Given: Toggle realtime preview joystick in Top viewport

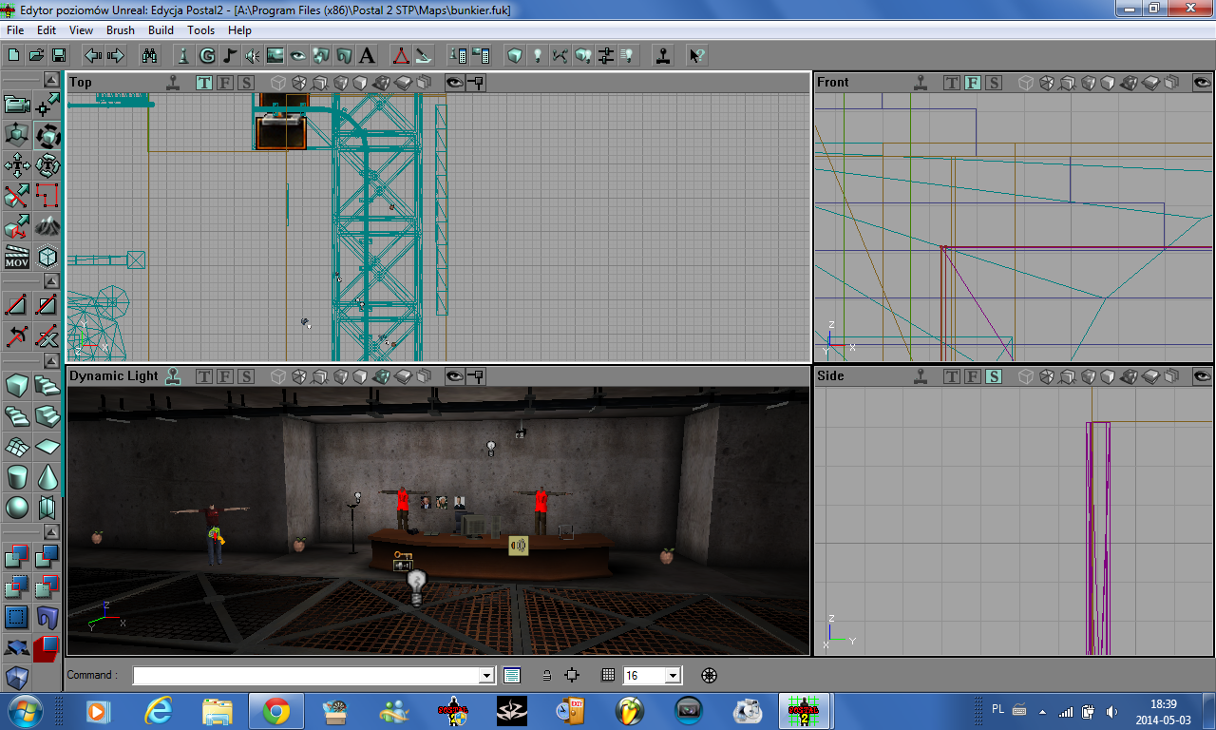Looking at the screenshot, I should pos(173,83).
